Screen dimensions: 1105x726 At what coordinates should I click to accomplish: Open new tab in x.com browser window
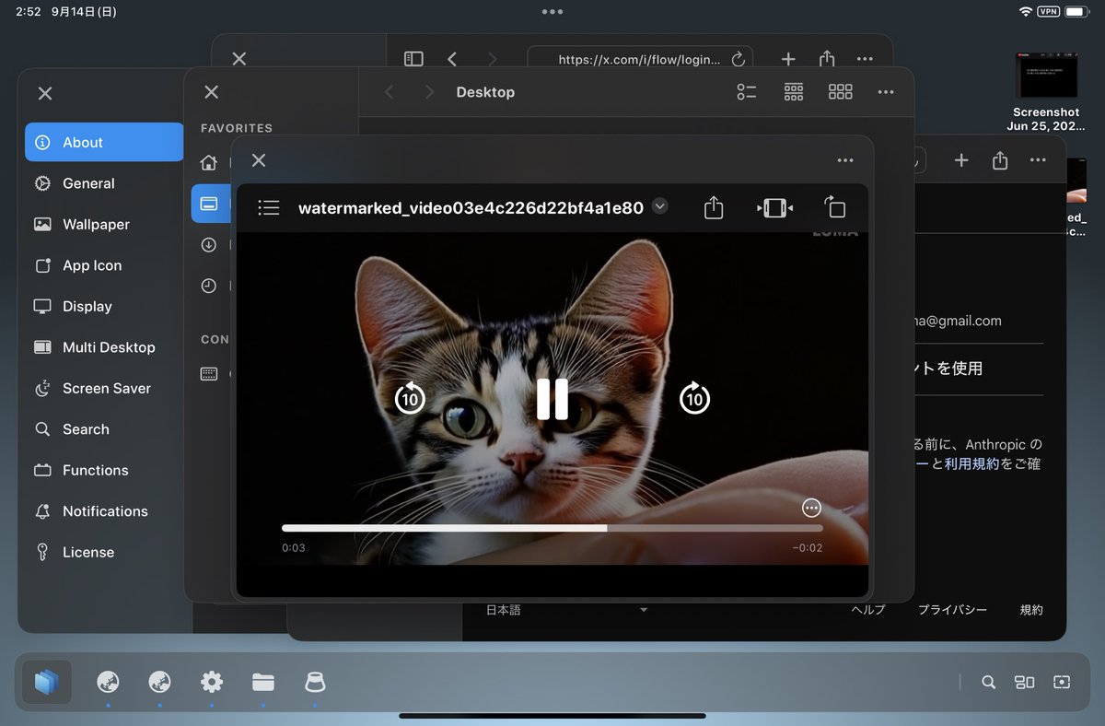click(x=788, y=59)
